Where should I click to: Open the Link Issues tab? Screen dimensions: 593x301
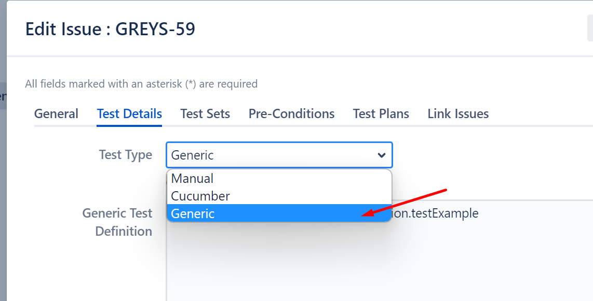pos(457,113)
